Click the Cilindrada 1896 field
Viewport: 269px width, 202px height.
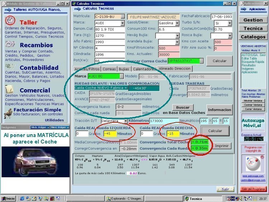(110, 55)
